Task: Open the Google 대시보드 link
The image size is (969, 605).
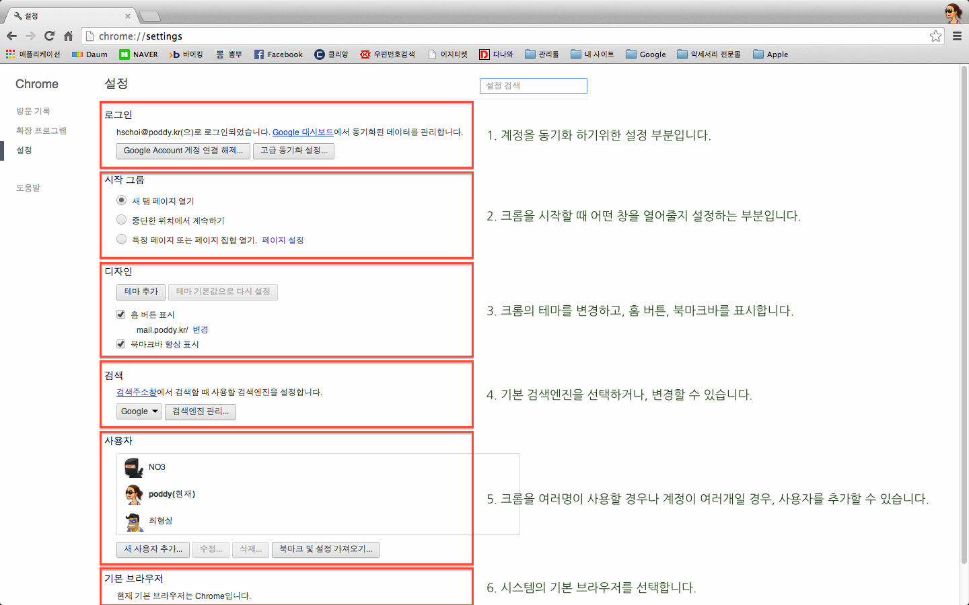Action: point(303,132)
